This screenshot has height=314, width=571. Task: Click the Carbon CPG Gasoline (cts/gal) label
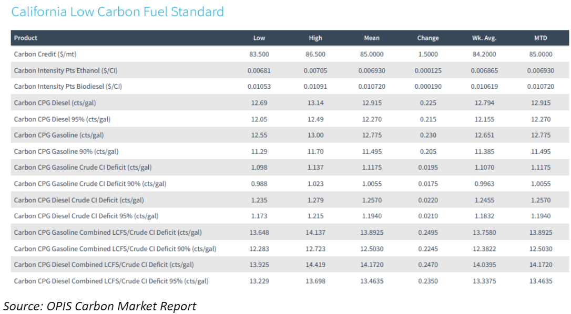pos(59,135)
